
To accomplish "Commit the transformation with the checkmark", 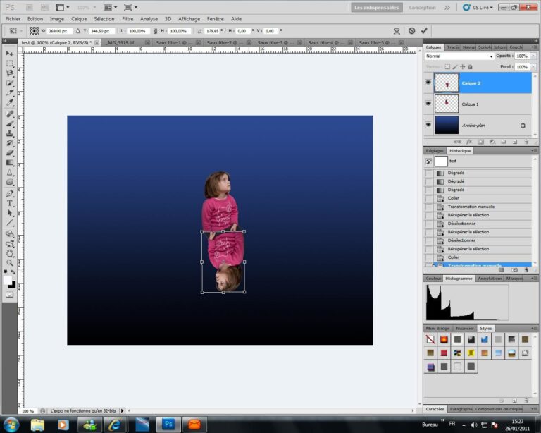I will pyautogui.click(x=424, y=31).
